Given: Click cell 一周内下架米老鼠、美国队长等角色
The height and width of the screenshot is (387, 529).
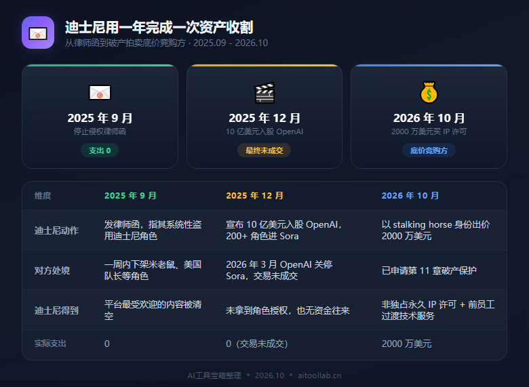Looking at the screenshot, I should (153, 270).
